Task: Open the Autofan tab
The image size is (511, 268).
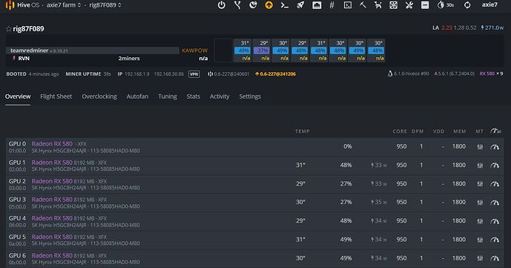Action: click(137, 97)
